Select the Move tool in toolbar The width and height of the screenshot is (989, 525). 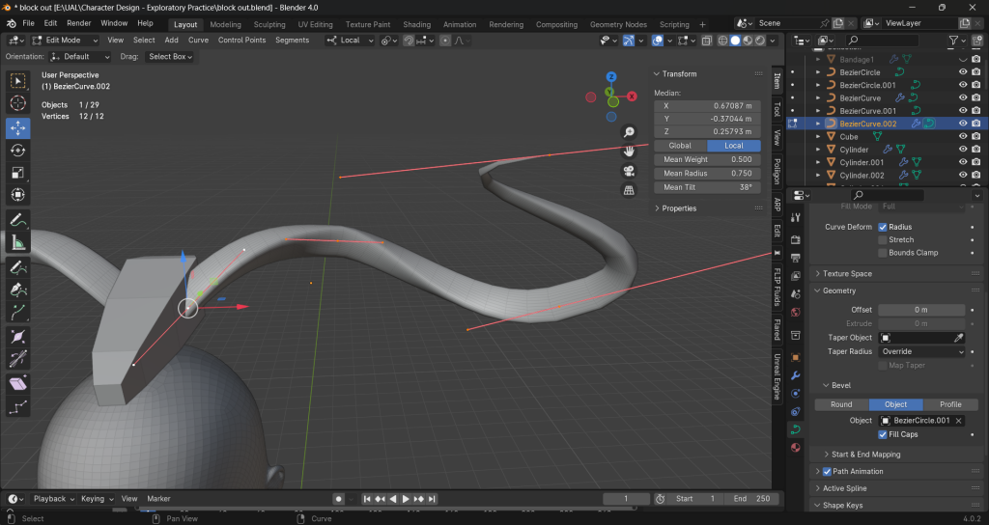pyautogui.click(x=17, y=127)
